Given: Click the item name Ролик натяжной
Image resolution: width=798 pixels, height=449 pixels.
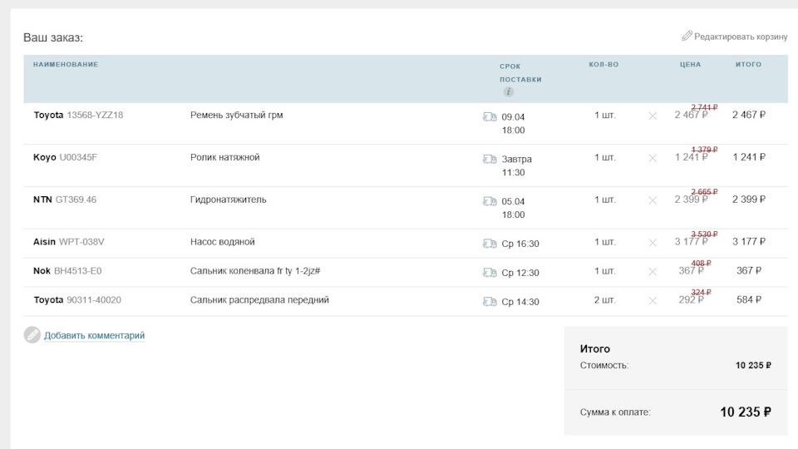Looking at the screenshot, I should click(x=225, y=157).
